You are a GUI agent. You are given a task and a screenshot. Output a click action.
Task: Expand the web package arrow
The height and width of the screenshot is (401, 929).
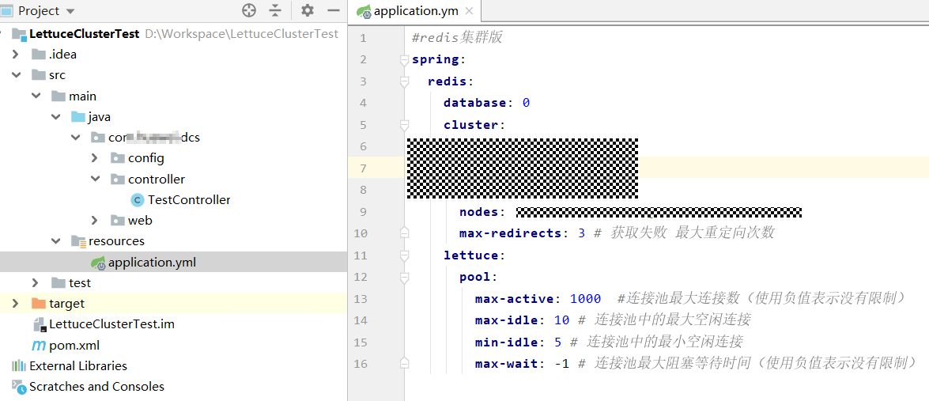[96, 221]
